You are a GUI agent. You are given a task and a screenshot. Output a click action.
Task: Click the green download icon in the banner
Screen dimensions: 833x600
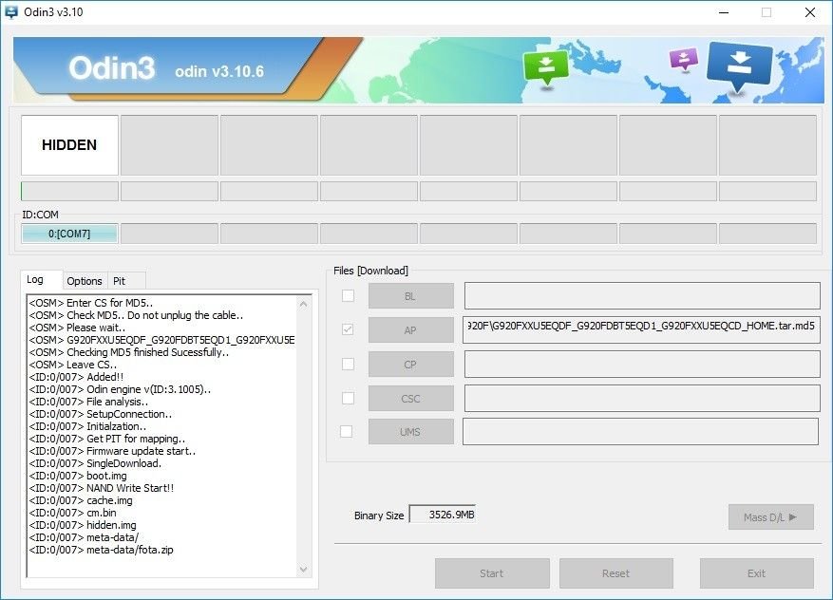(545, 68)
